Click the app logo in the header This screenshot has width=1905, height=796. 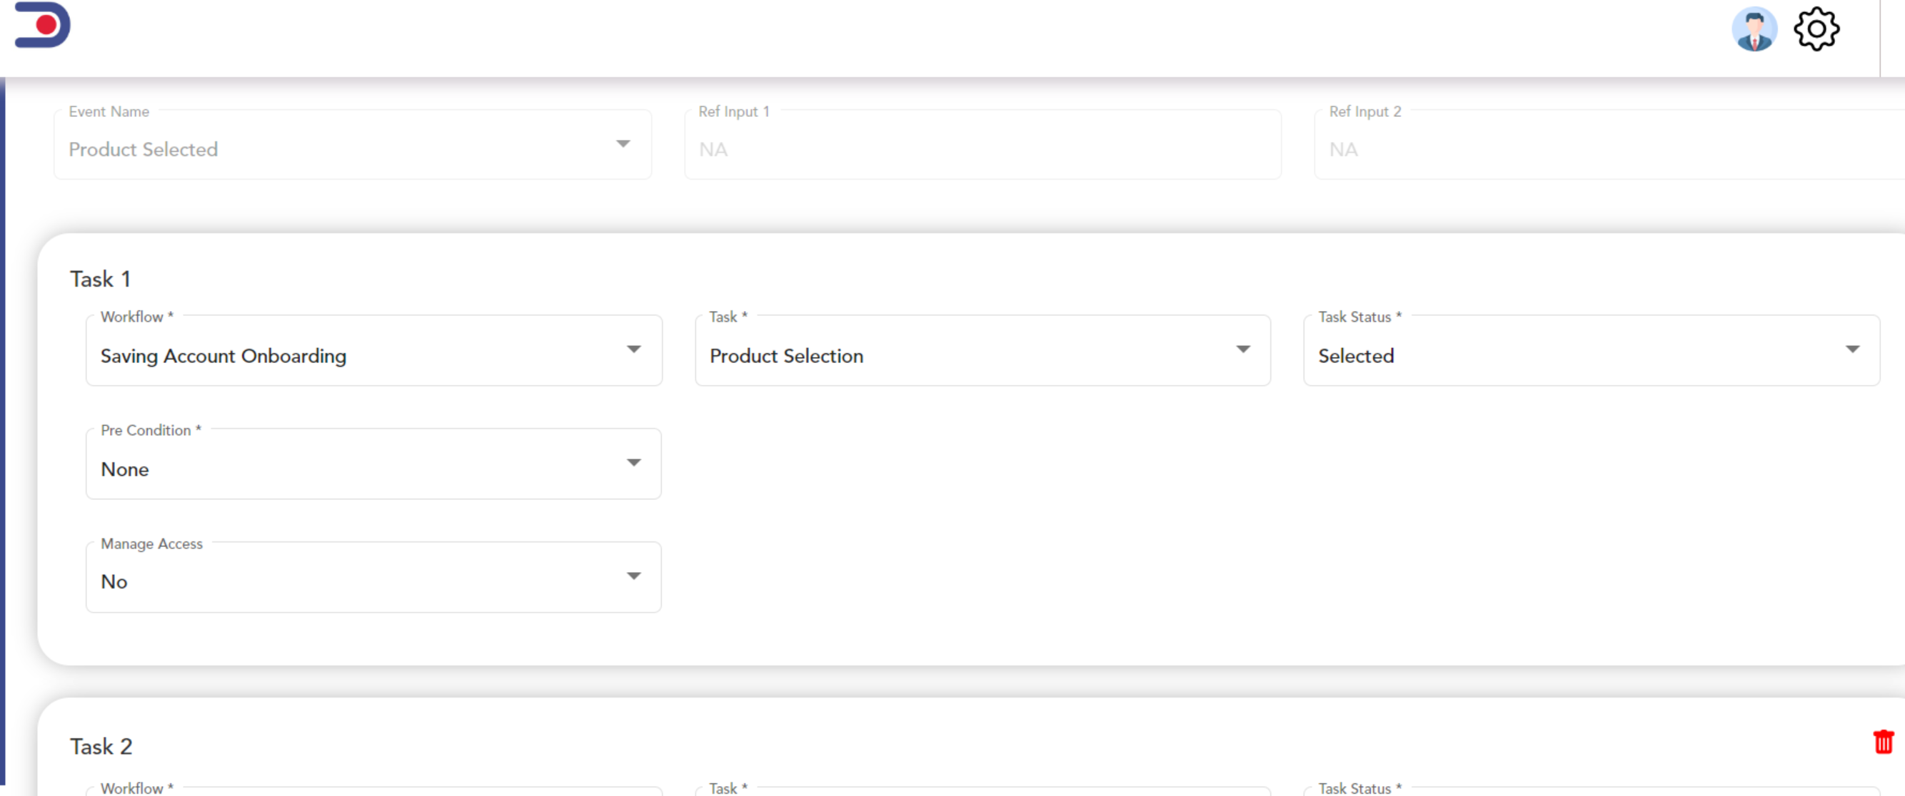point(42,25)
